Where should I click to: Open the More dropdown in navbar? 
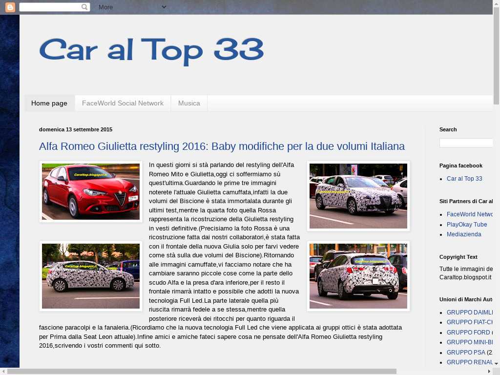click(132, 7)
